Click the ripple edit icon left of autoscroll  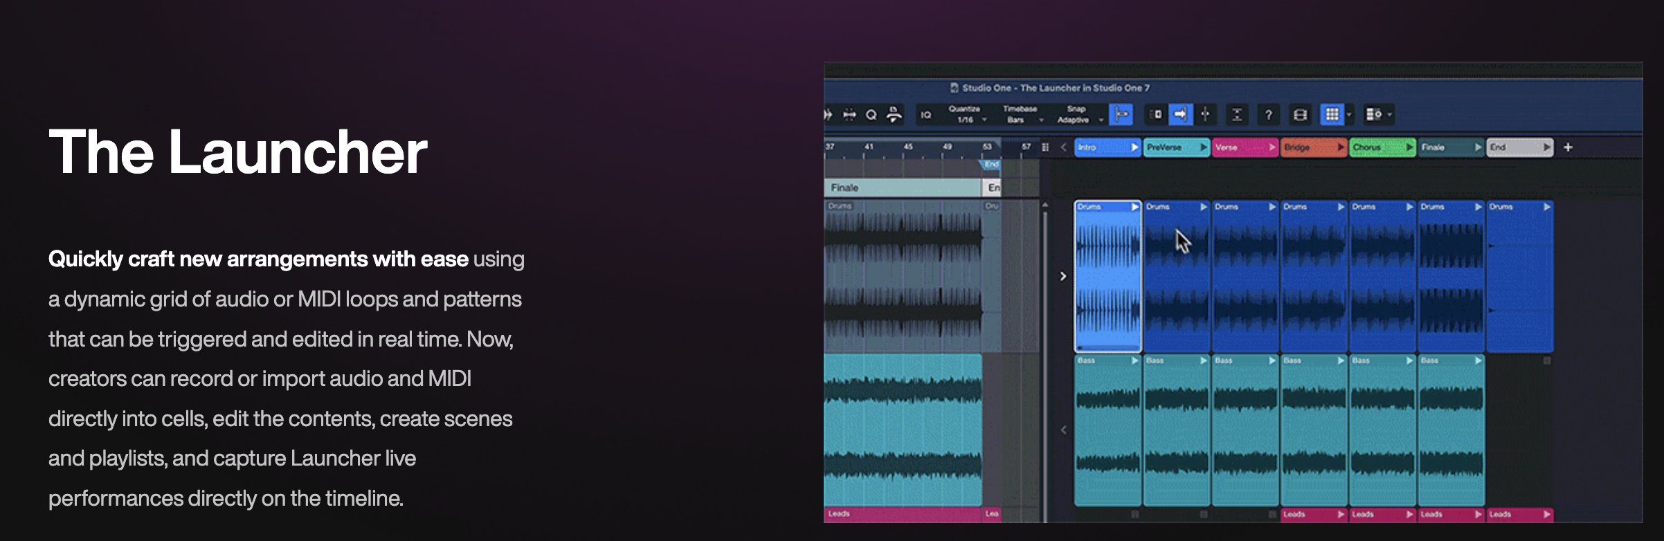1155,115
